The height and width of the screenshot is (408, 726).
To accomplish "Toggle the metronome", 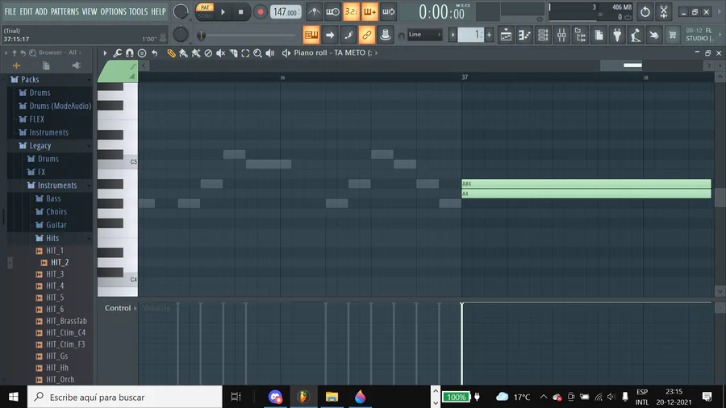I will (315, 12).
